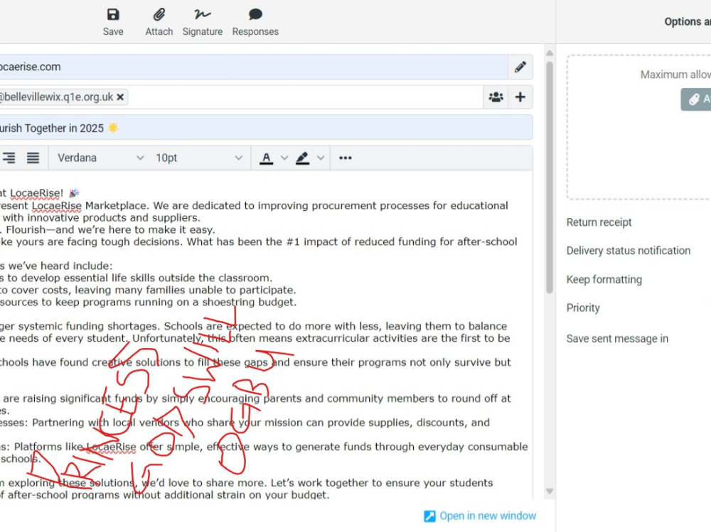
Task: Open the Verdana font family dropdown
Action: coord(100,158)
